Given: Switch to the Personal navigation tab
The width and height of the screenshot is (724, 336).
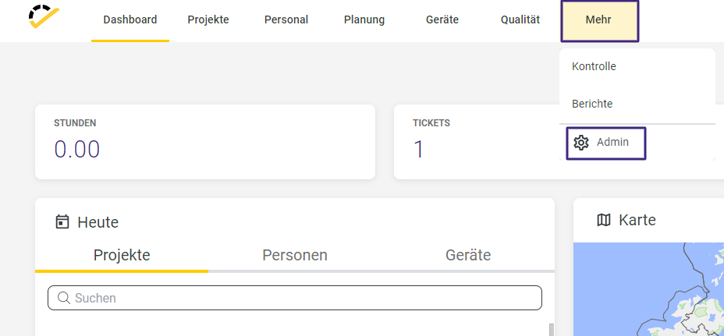Looking at the screenshot, I should tap(286, 20).
